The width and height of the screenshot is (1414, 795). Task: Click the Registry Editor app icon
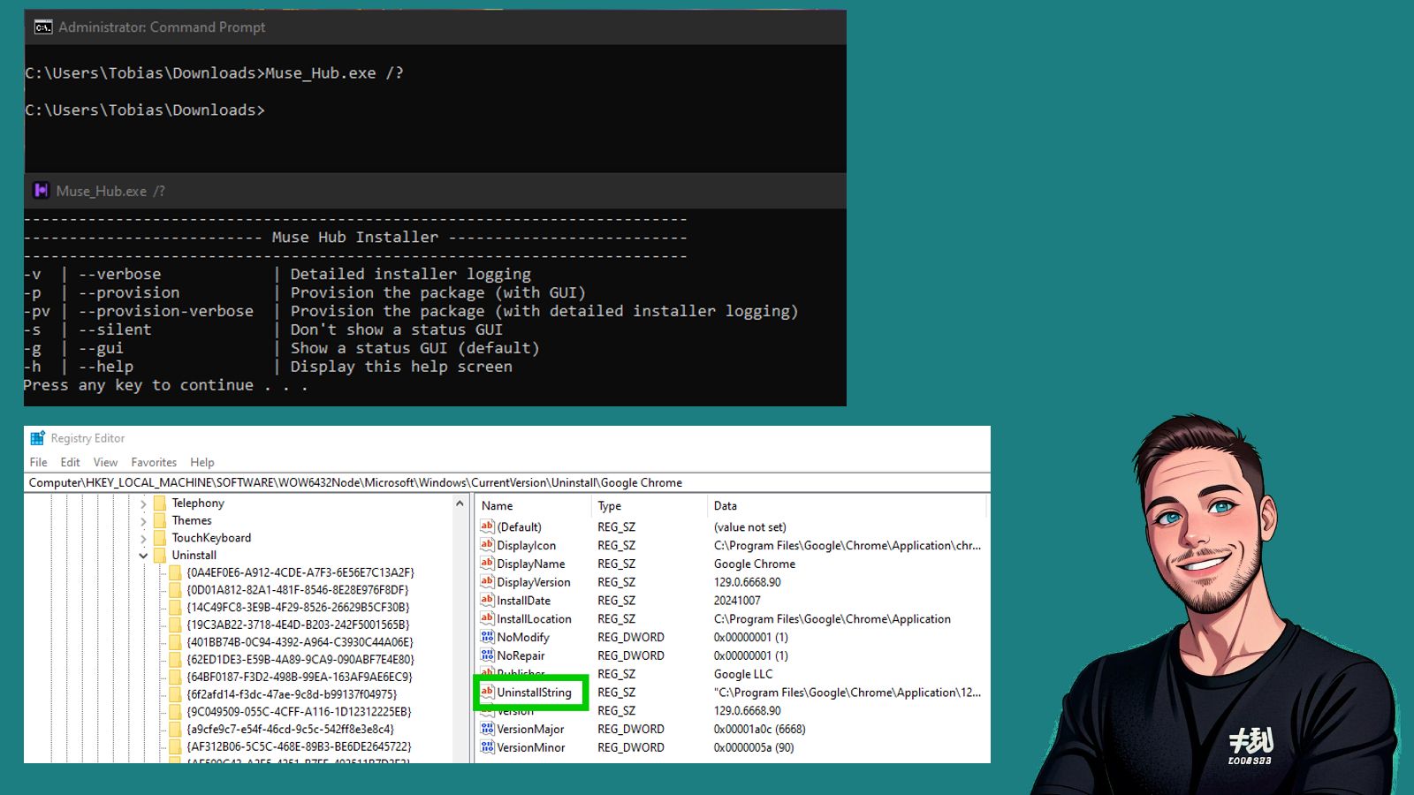coord(37,438)
